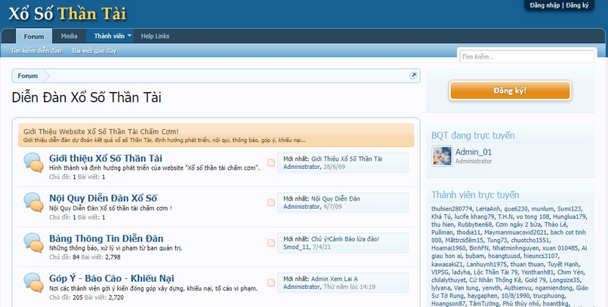Switch to the Media tab

(69, 36)
